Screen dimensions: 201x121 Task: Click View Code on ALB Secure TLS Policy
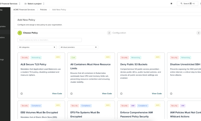pos(57,94)
